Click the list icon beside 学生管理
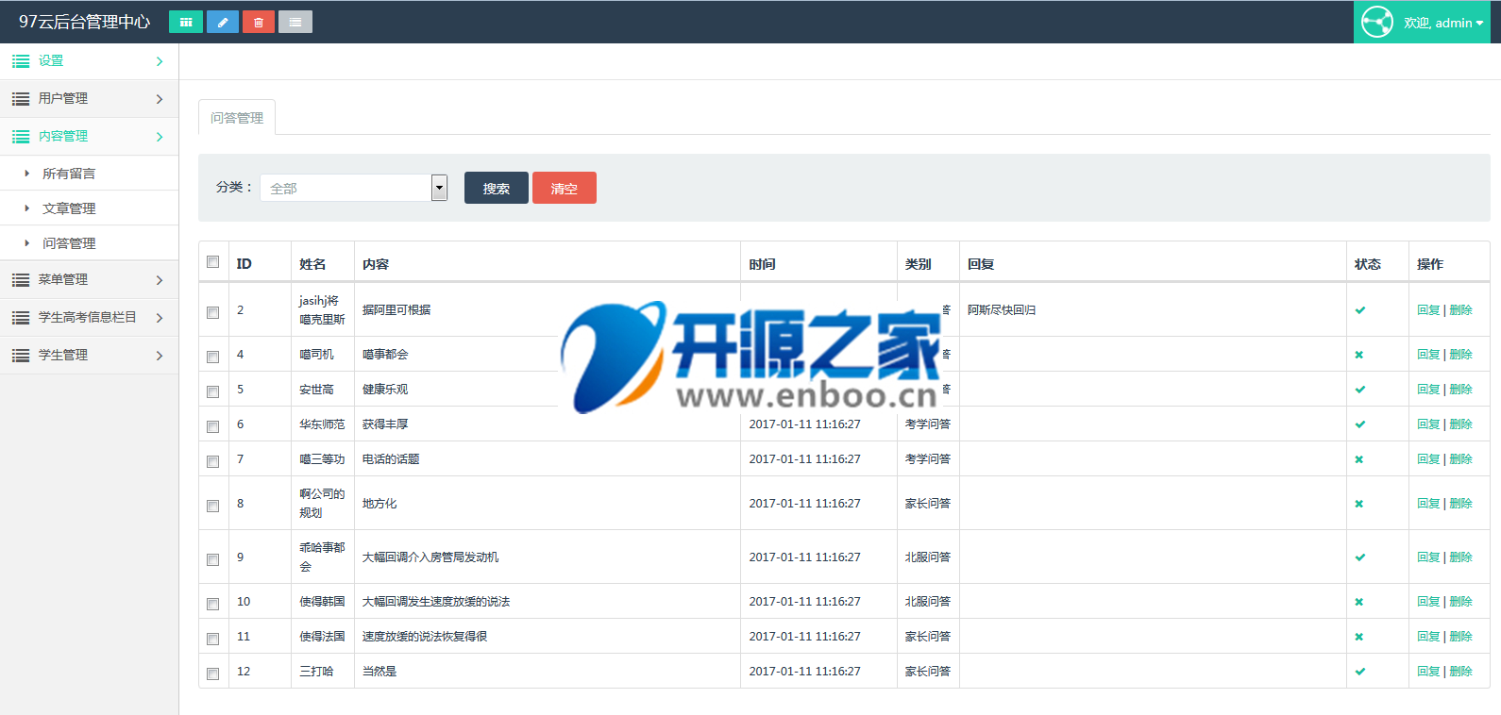This screenshot has width=1501, height=715. (21, 356)
